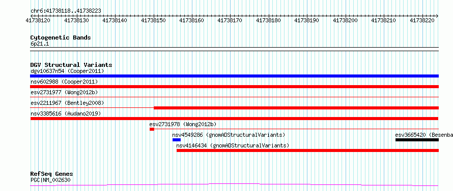Click the PGC|NM_002630 gene label
Screen dimensions: 453x191
click(x=50, y=180)
